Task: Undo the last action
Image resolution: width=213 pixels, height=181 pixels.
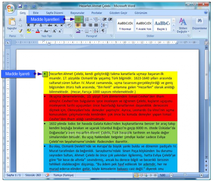Action: coord(26,6)
